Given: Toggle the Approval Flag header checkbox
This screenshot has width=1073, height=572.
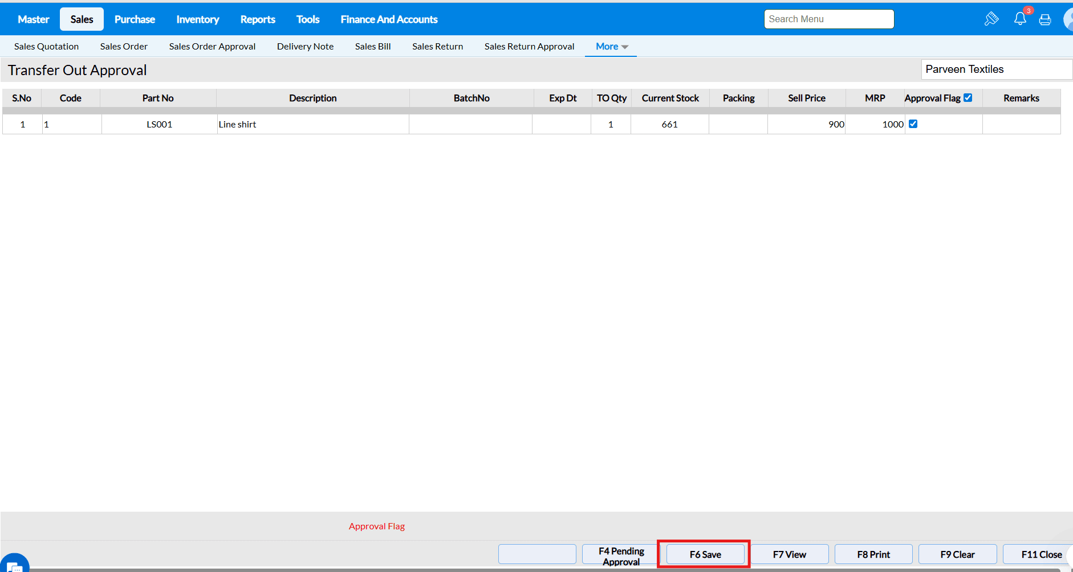Looking at the screenshot, I should (968, 98).
